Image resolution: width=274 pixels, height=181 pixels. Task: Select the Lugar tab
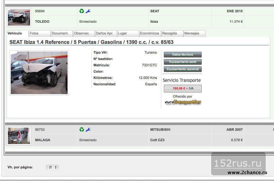coord(128,33)
